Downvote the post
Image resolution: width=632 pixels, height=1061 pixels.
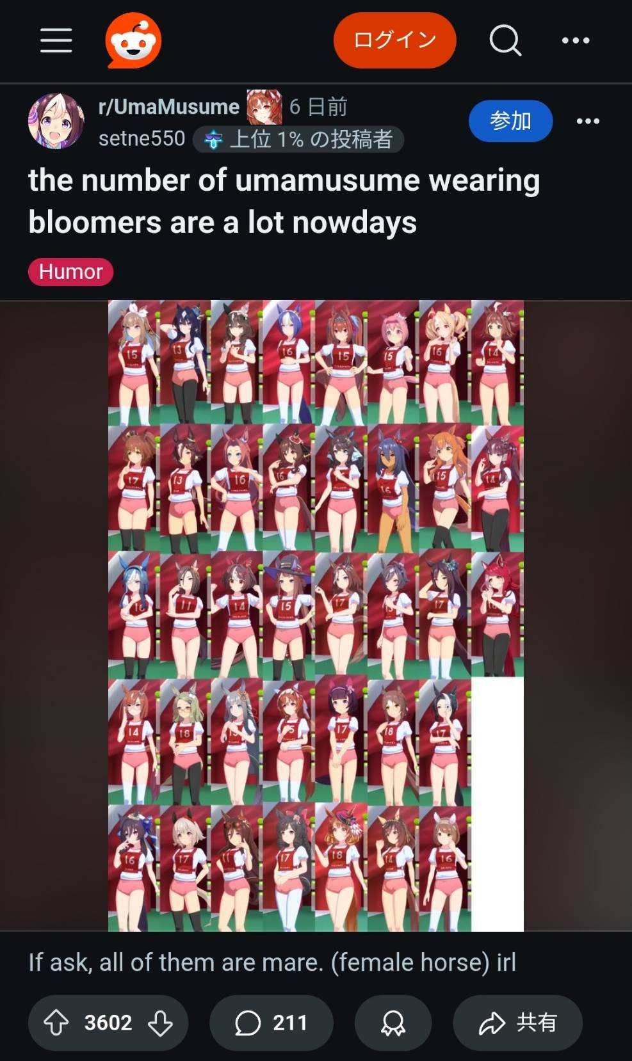[160, 1022]
